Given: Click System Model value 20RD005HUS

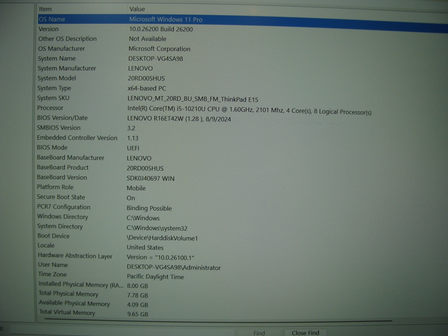Looking at the screenshot, I should point(146,78).
